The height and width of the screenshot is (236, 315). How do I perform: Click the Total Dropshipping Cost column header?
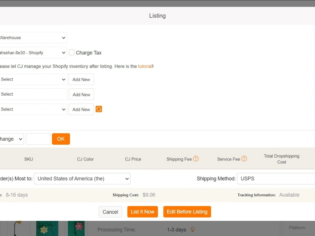(x=281, y=159)
